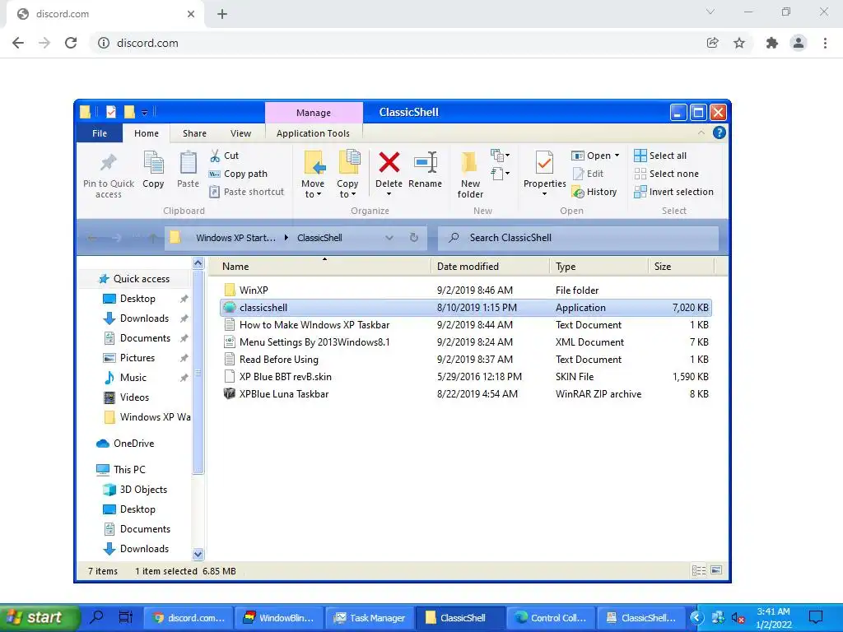The width and height of the screenshot is (843, 632).
Task: Click the Chrome extensions puzzle icon
Action: [x=772, y=43]
